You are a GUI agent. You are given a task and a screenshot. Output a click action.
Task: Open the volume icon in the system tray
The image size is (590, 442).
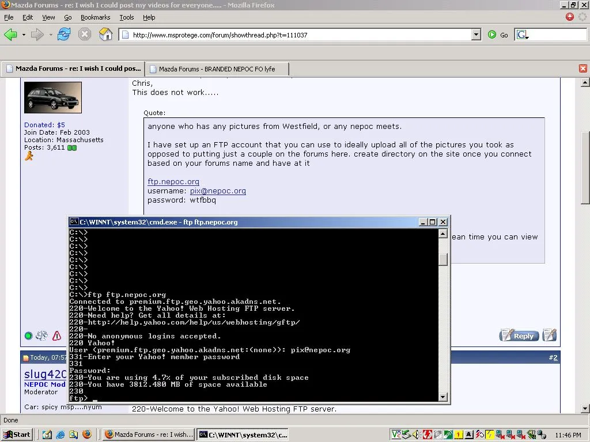[532, 434]
